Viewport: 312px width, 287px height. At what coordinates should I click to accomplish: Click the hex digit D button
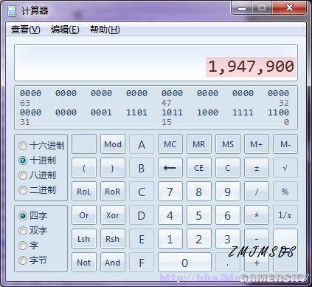click(142, 215)
